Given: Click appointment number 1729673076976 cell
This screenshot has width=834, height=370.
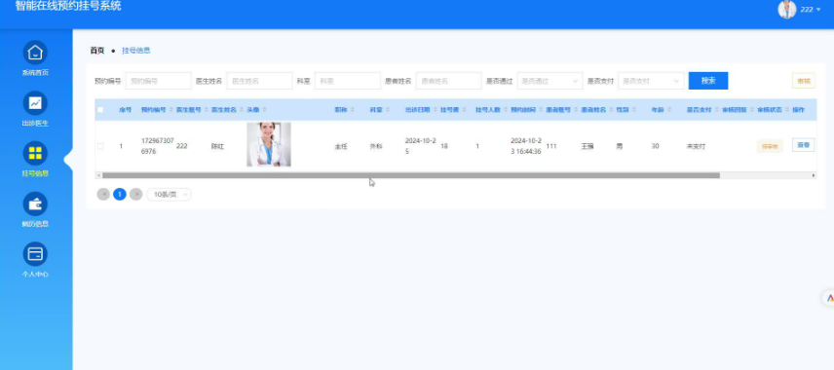Looking at the screenshot, I should pos(157,146).
